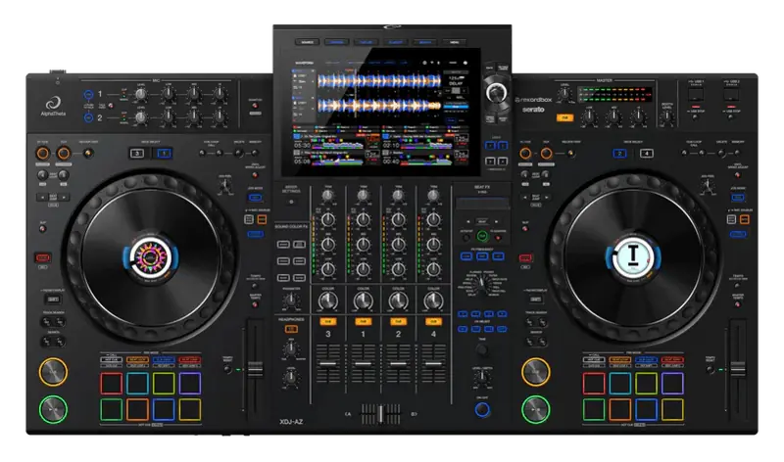Trigger the orange bottom-row pad on left deck
The image size is (784, 462).
click(137, 409)
